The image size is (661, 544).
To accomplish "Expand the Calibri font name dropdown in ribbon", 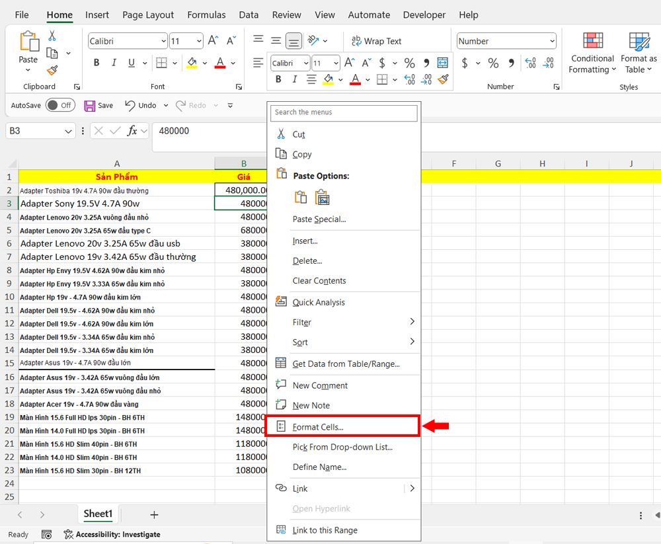I will coord(163,41).
